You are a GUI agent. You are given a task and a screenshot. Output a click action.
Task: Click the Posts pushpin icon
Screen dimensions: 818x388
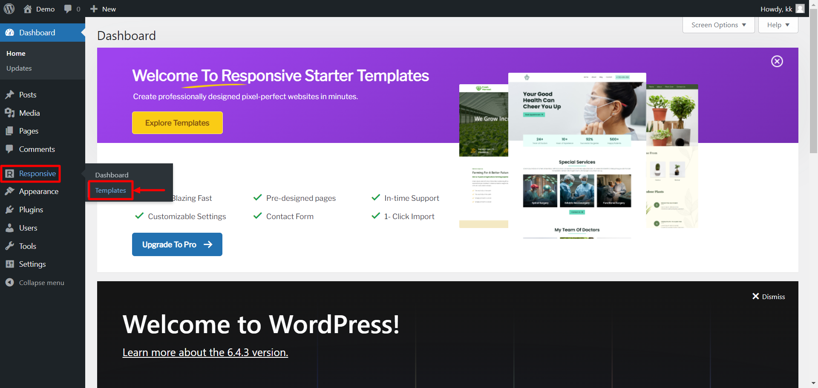10,95
